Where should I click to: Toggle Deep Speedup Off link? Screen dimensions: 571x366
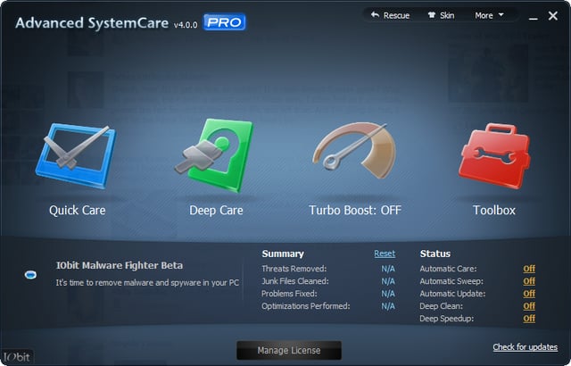tap(529, 319)
